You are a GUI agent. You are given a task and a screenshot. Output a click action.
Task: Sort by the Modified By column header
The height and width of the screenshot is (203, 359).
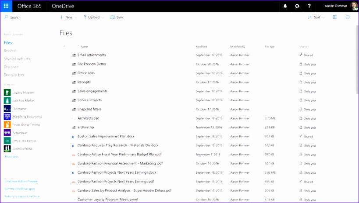click(238, 47)
